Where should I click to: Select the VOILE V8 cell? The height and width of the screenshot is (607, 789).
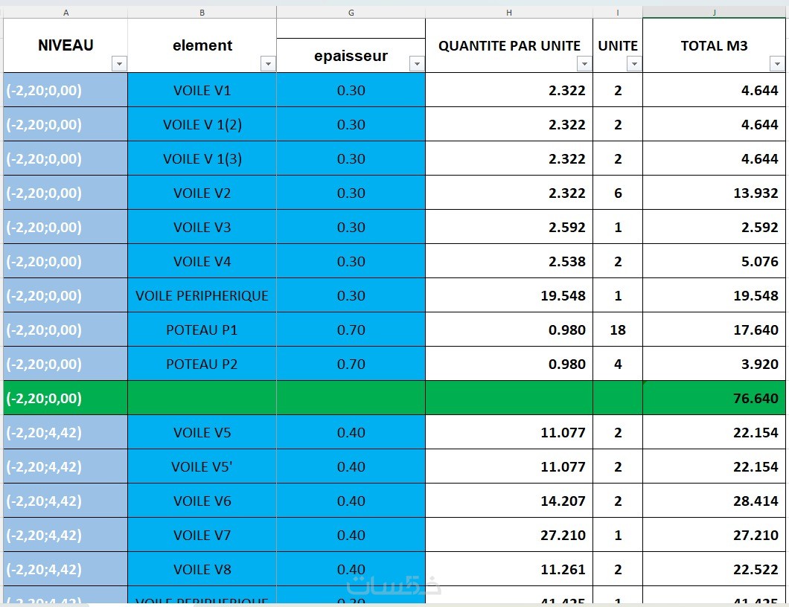(x=202, y=569)
